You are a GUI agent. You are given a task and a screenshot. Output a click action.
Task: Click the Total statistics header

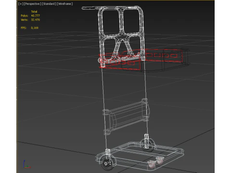point(34,12)
